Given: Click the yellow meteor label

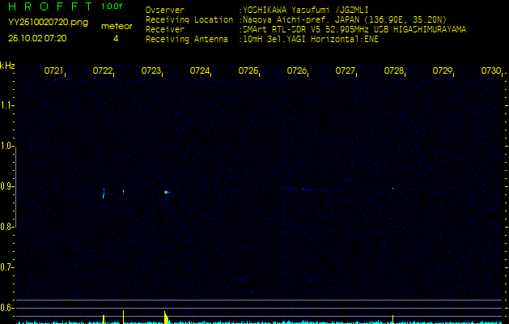Looking at the screenshot, I should coord(117,26).
